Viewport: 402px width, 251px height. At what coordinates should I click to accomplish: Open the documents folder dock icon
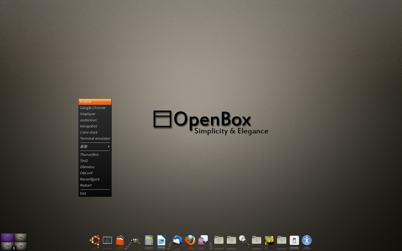[231, 240]
